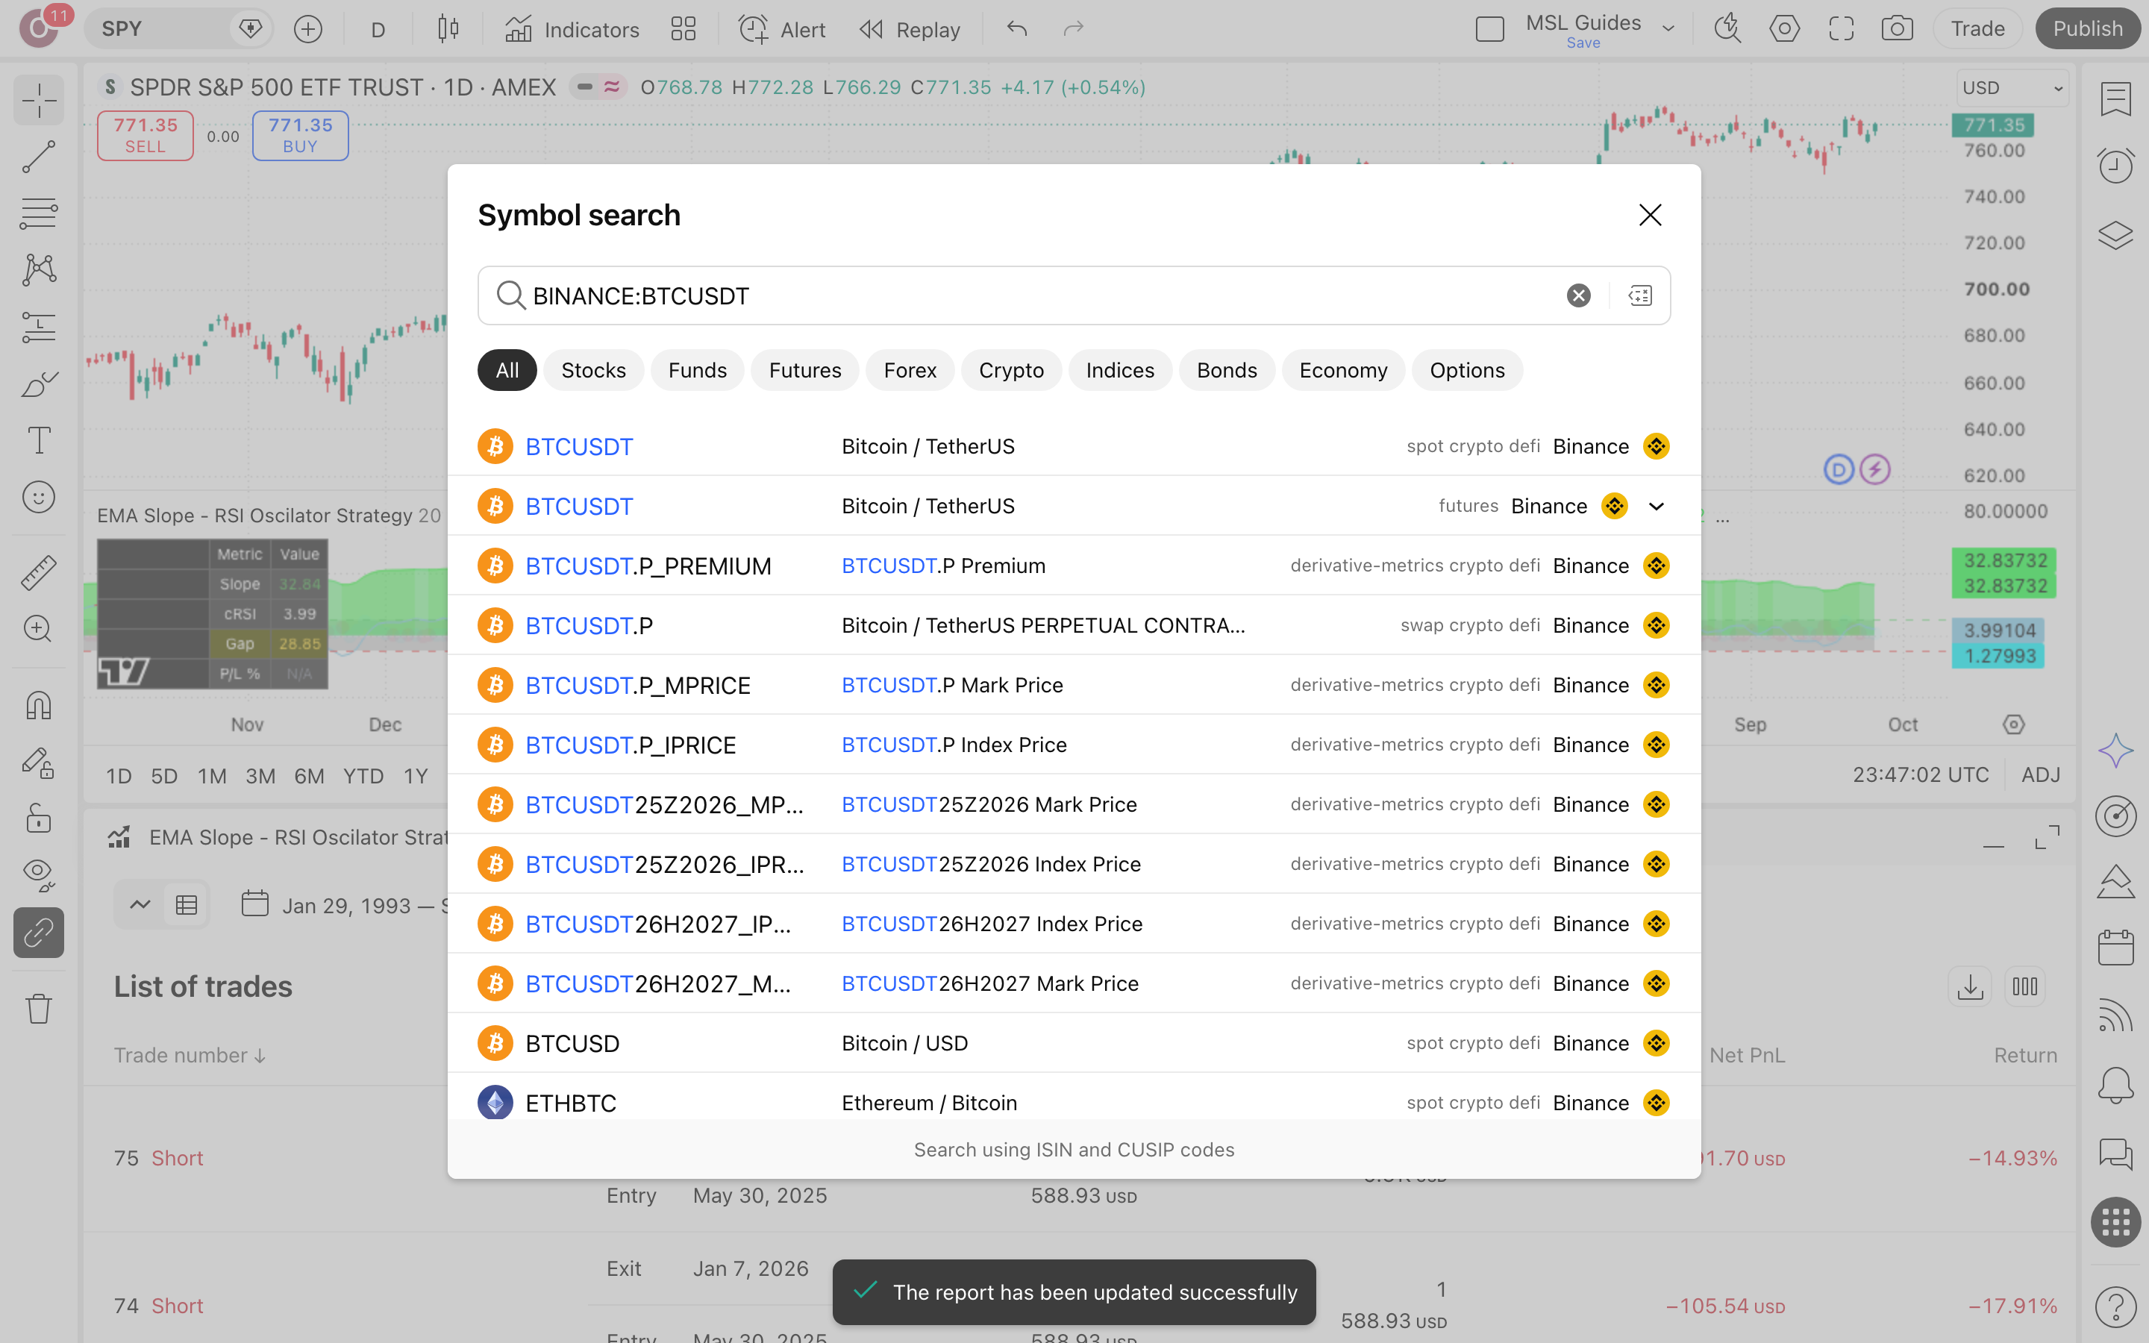2149x1343 pixels.
Task: Start bar Replay mode
Action: coord(910,29)
